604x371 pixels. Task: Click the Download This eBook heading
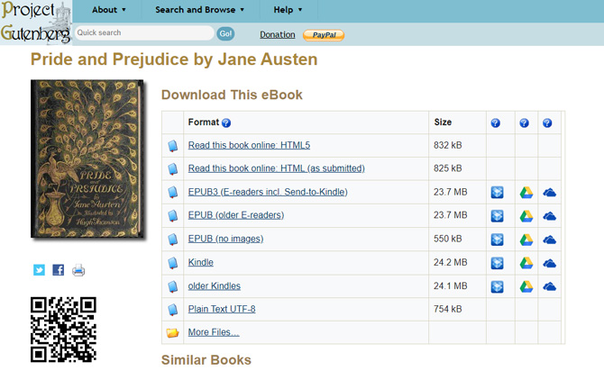tap(232, 95)
